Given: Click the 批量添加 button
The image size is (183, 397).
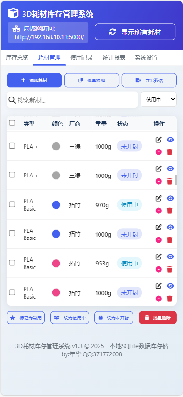Looking at the screenshot, I should point(91,80).
